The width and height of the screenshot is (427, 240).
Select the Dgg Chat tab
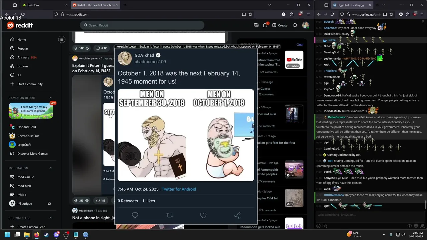352,5
